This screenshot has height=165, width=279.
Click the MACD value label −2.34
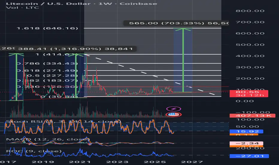tap(246, 143)
